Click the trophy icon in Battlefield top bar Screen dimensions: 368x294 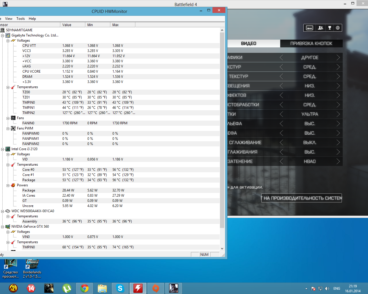(329, 28)
